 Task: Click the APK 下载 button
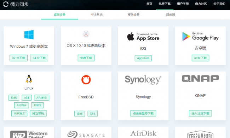pyautogui.click(x=200, y=58)
